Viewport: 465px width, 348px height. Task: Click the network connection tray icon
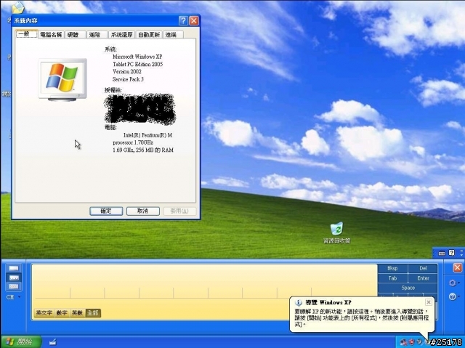404,342
